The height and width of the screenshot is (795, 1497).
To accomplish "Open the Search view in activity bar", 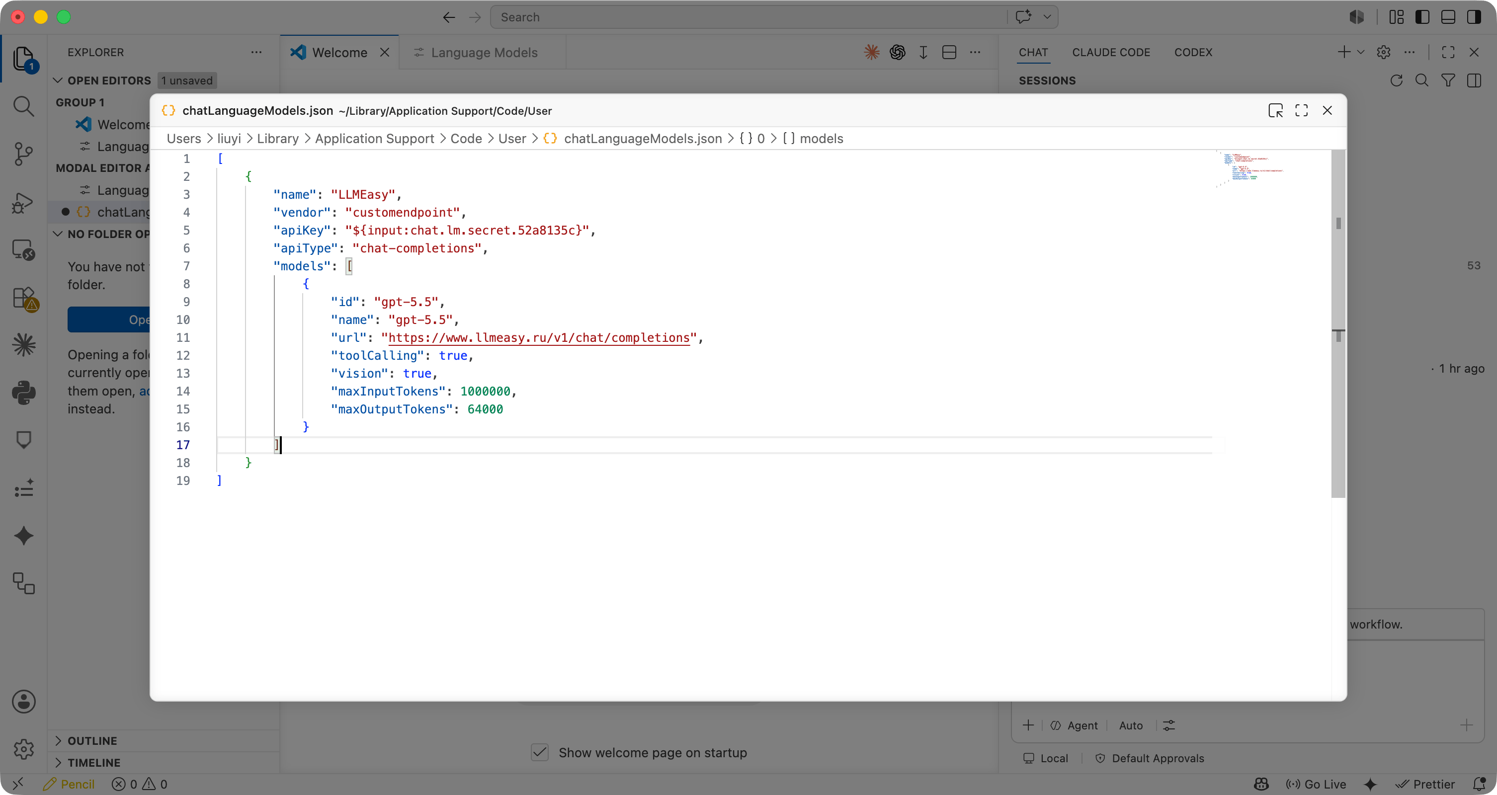I will click(x=23, y=106).
